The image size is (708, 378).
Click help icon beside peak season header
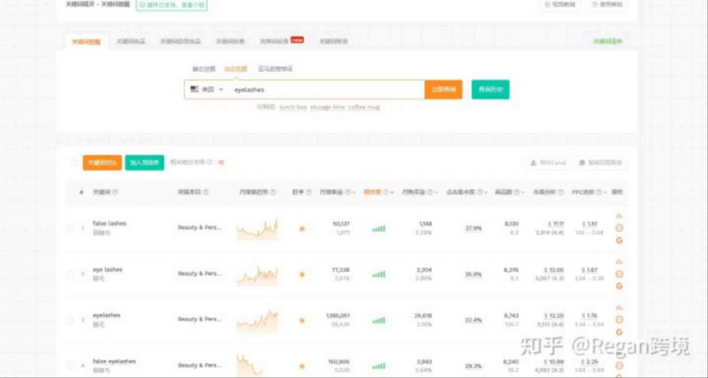(x=309, y=192)
